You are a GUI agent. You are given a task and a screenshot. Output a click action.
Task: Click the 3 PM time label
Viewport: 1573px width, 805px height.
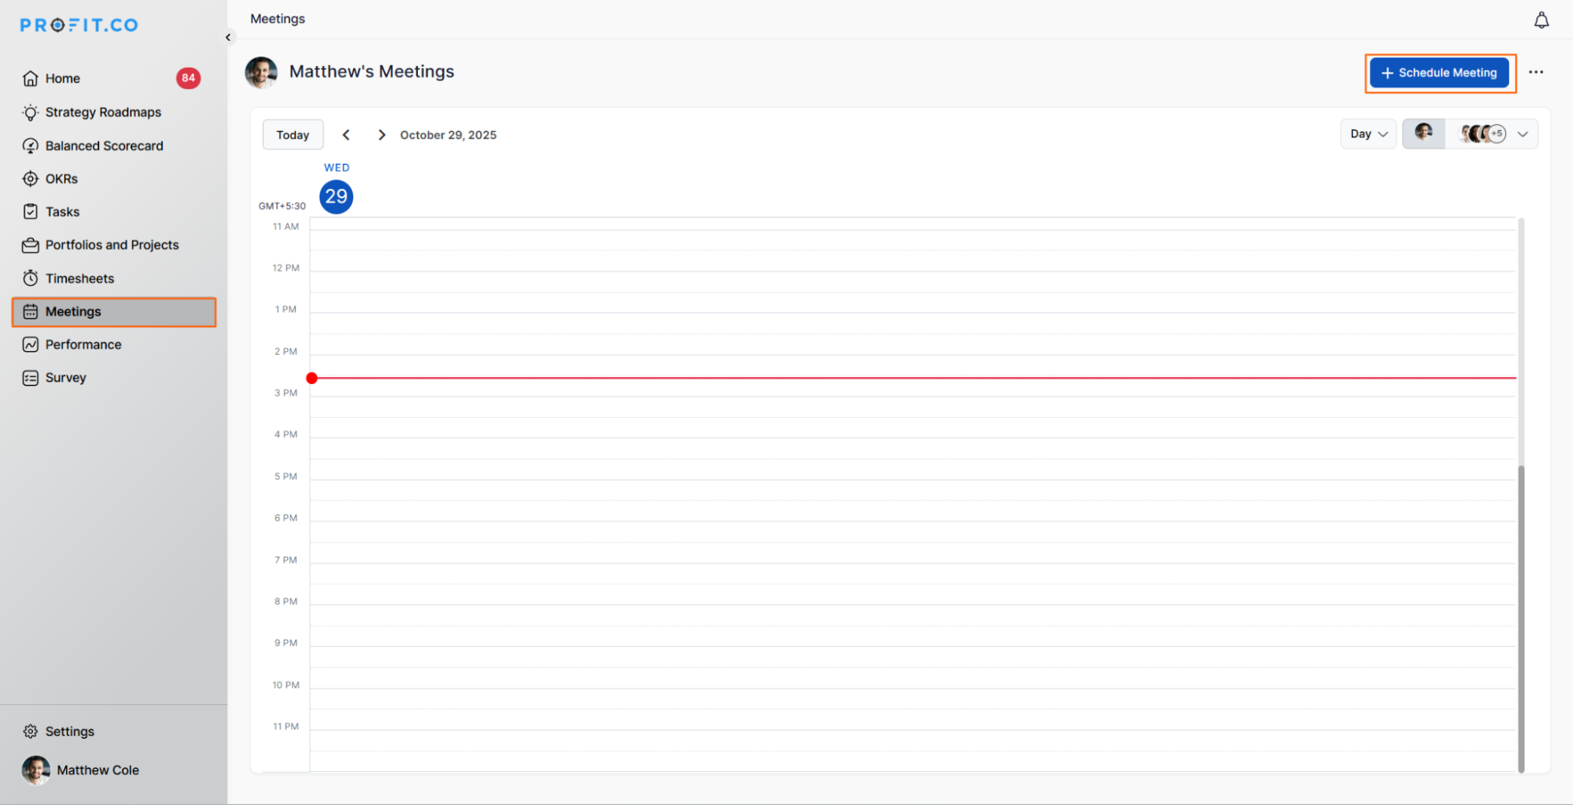pyautogui.click(x=286, y=393)
